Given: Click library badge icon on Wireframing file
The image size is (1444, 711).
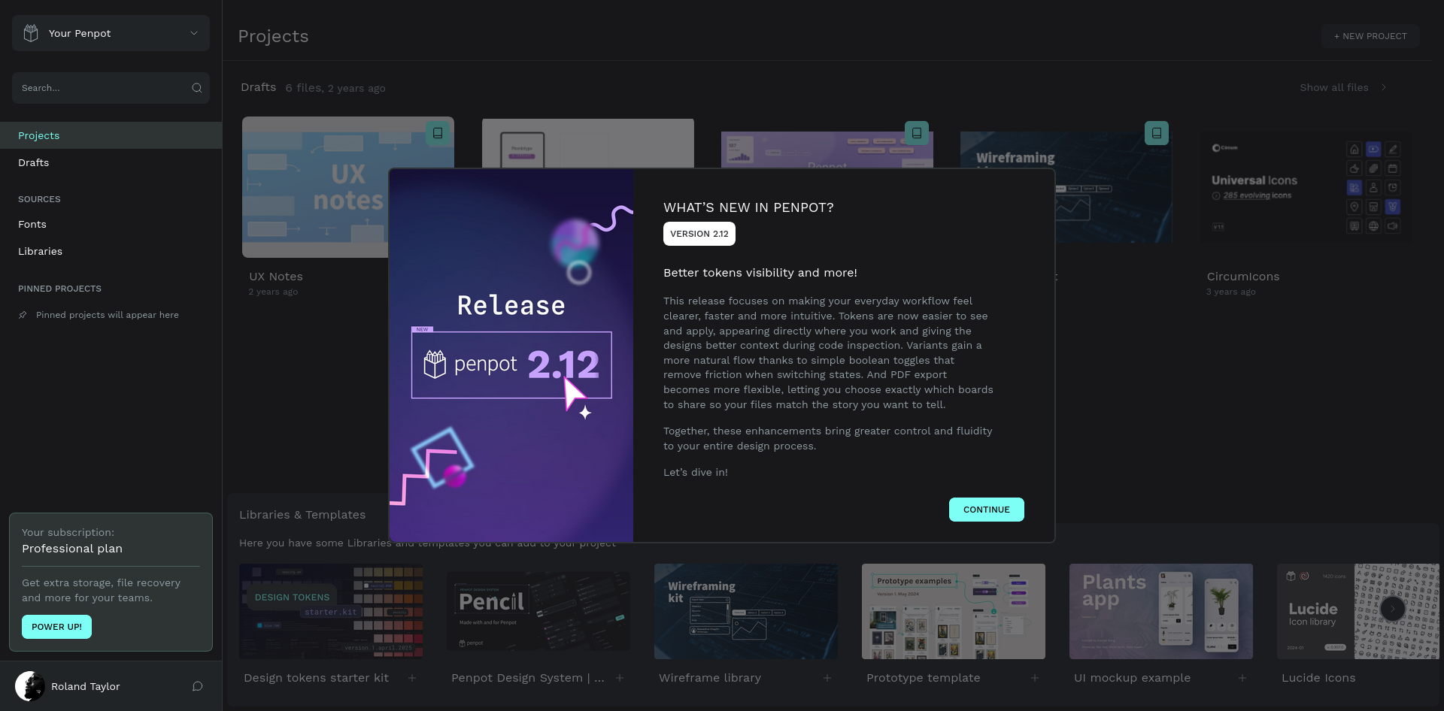Looking at the screenshot, I should coord(1156,133).
